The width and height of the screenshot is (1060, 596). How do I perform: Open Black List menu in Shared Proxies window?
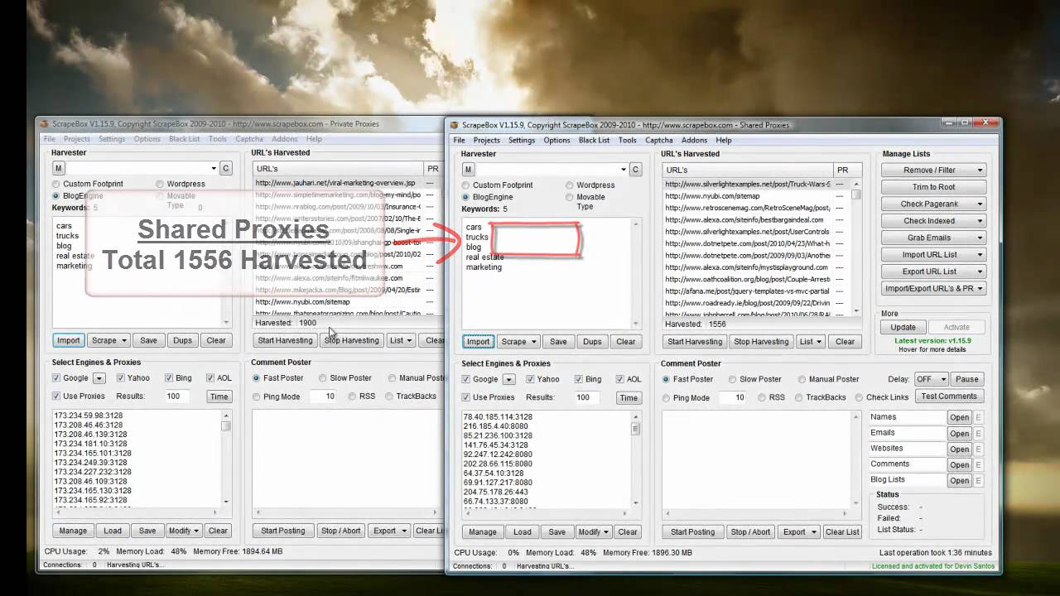tap(594, 140)
